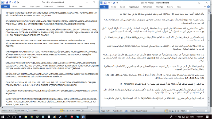The image size is (212, 119).
Task: Click Words: 259 count in status bar
Action: (19, 110)
